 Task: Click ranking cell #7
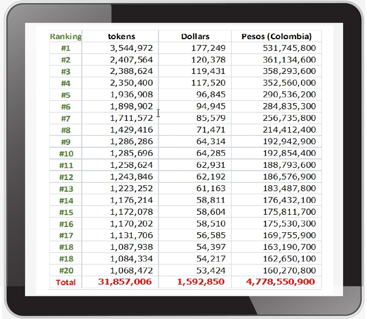tap(66, 118)
